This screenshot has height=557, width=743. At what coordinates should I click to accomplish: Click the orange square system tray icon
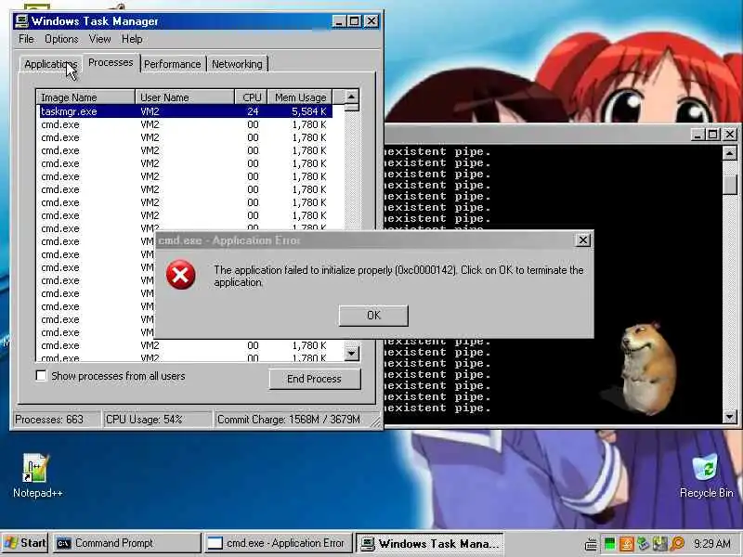tap(626, 543)
